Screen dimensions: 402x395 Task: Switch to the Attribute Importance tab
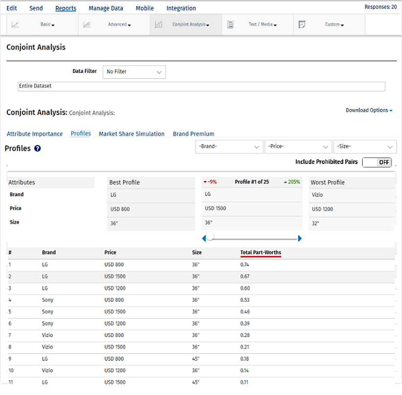coord(35,134)
